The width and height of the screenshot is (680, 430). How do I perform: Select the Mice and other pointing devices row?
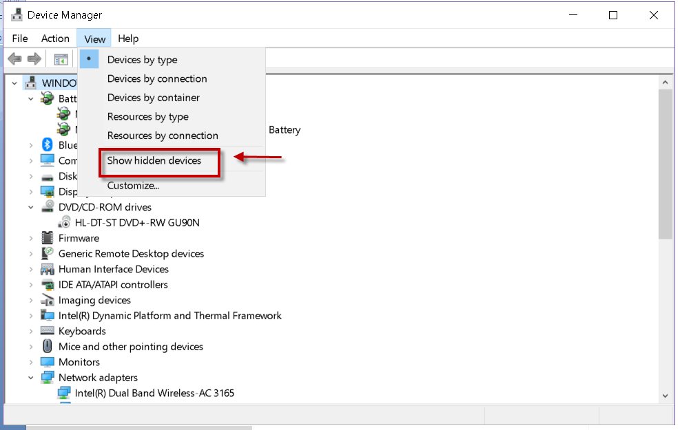pyautogui.click(x=130, y=347)
